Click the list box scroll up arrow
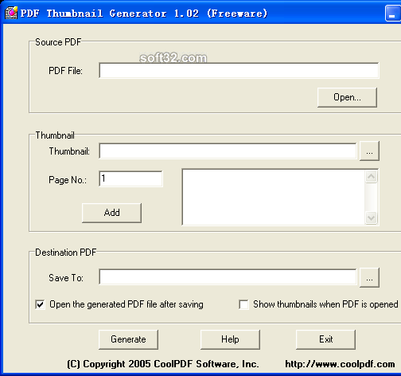This screenshot has height=376, width=401. point(372,176)
